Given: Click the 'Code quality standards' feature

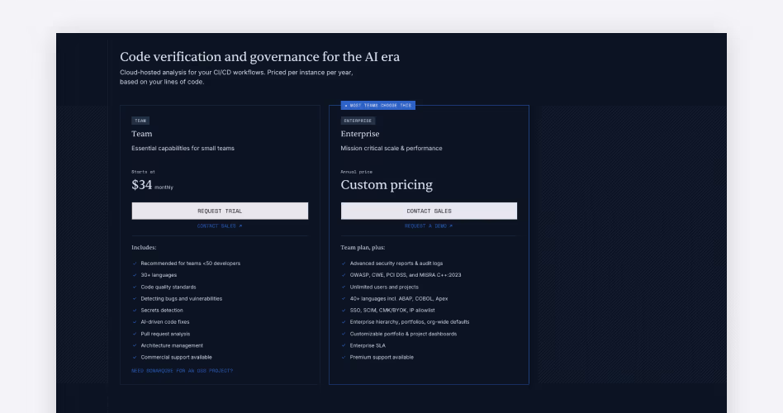Looking at the screenshot, I should pyautogui.click(x=168, y=287).
